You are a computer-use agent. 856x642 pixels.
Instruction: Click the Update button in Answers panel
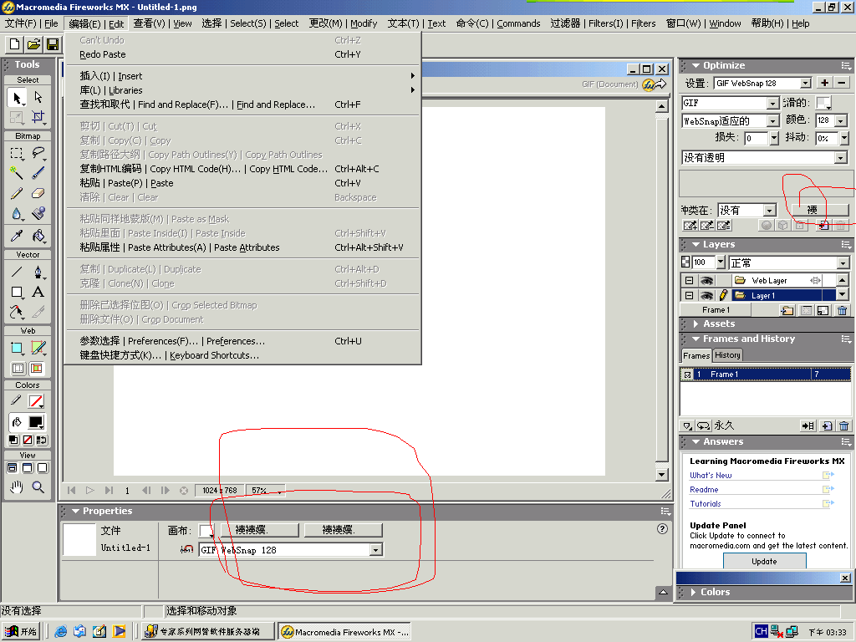coord(764,561)
